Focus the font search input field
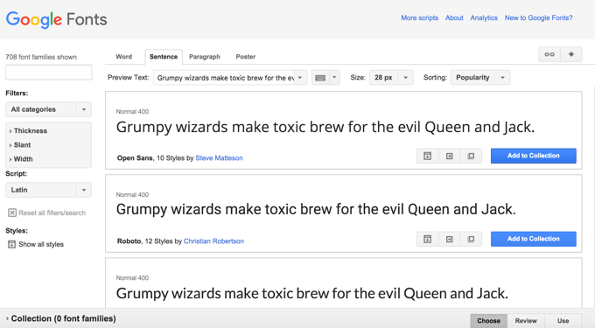 pos(49,72)
